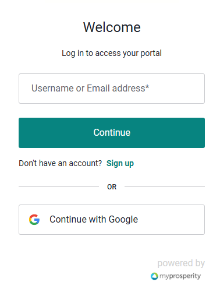This screenshot has height=289, width=220.
Task: Select Continue with Google button
Action: coord(112,220)
